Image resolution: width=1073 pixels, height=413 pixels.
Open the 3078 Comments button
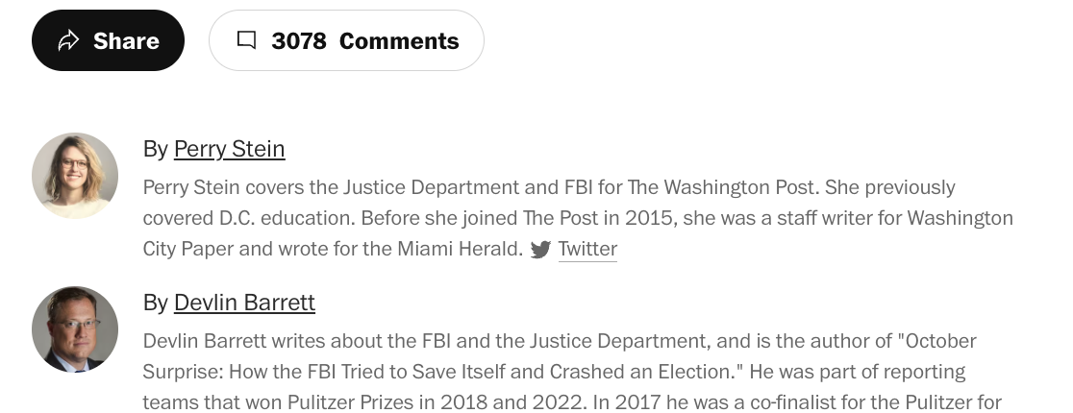(x=346, y=40)
